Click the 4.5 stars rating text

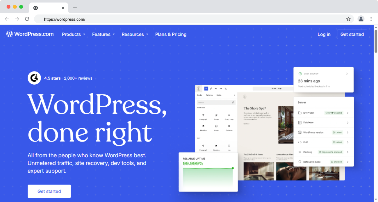coord(52,78)
